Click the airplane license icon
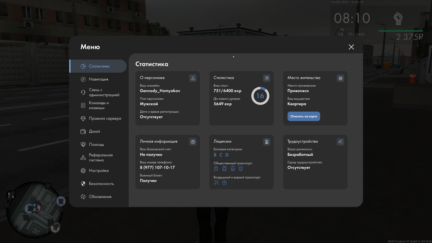The height and width of the screenshot is (243, 432). click(x=216, y=183)
